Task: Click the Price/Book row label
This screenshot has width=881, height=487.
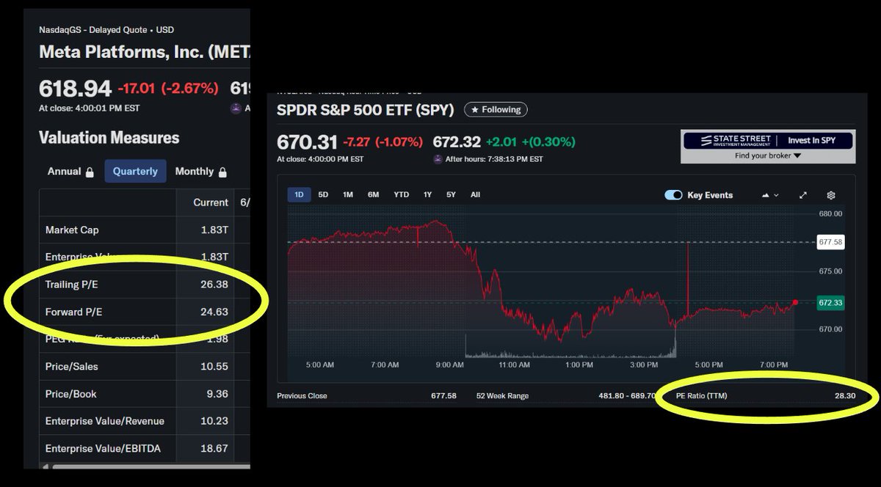Action: click(x=71, y=394)
